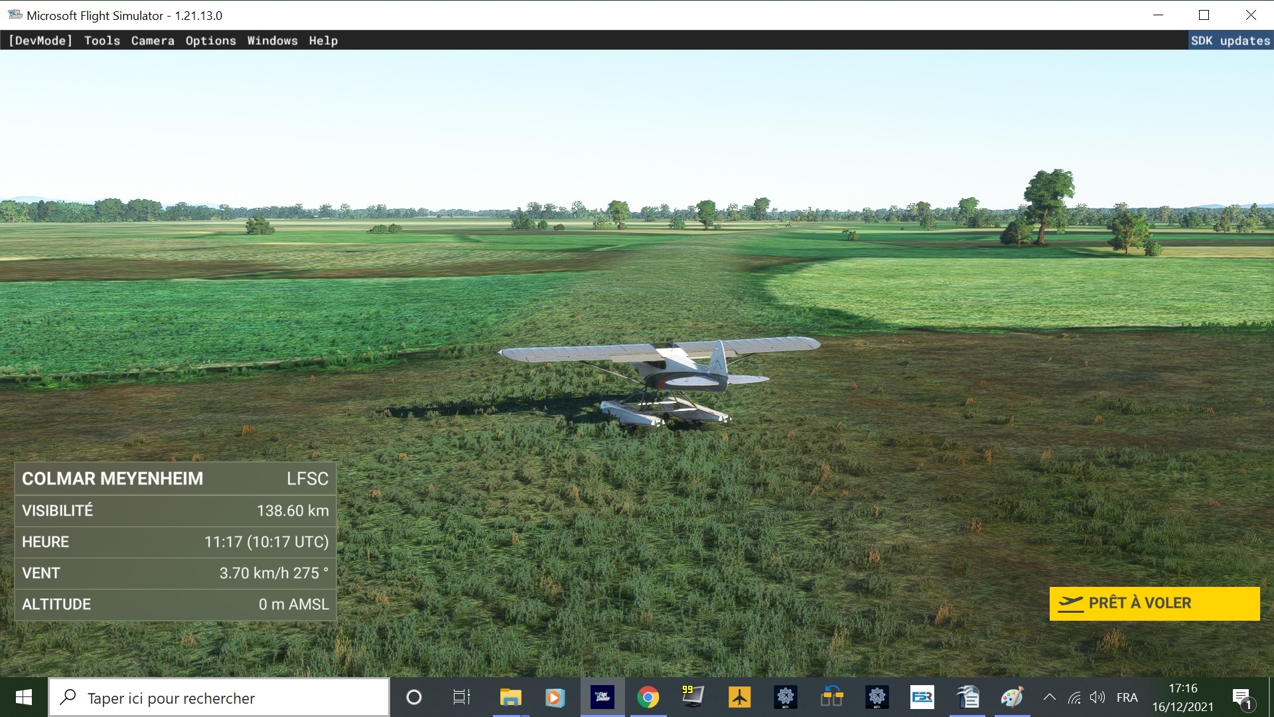This screenshot has width=1274, height=717.
Task: Click the SDK updates button
Action: tap(1230, 40)
